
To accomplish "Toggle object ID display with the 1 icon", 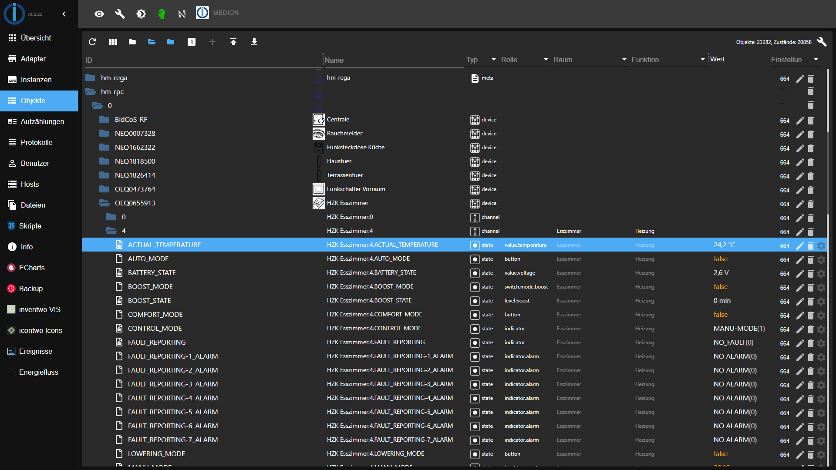I will (192, 42).
